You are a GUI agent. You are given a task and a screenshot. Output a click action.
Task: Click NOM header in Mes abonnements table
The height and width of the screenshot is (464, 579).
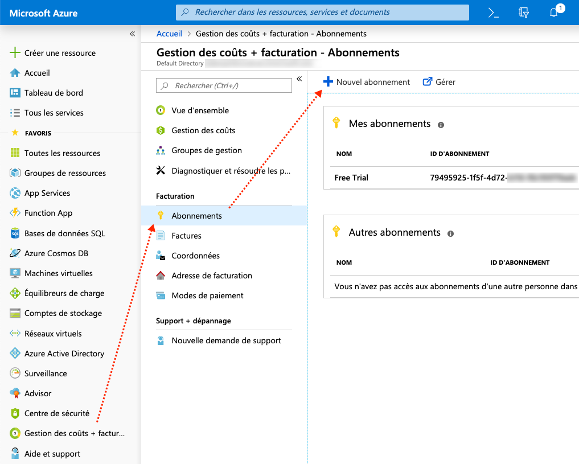tap(344, 154)
